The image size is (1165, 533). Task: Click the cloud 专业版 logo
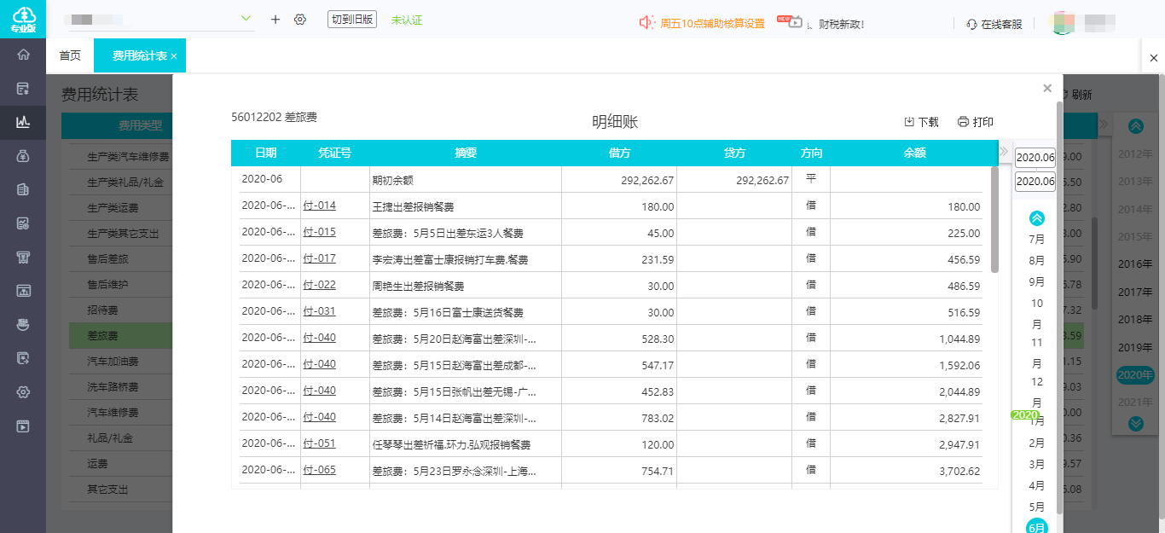click(x=23, y=19)
